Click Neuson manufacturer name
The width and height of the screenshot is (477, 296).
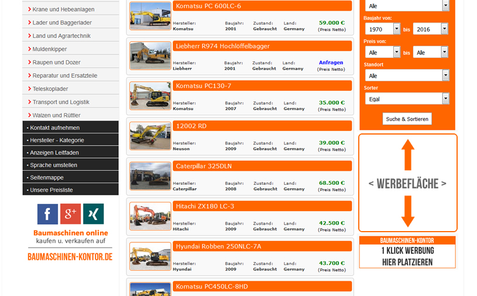(x=181, y=149)
